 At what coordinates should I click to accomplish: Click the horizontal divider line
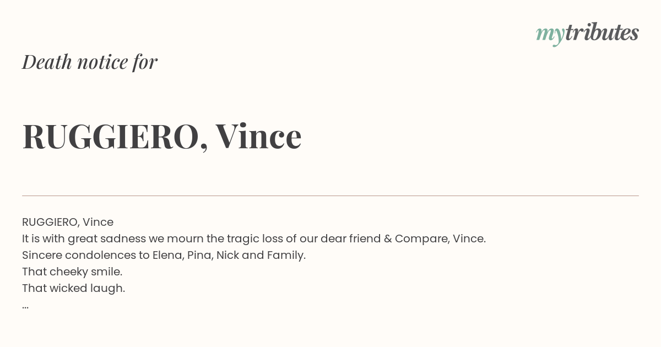(x=330, y=196)
